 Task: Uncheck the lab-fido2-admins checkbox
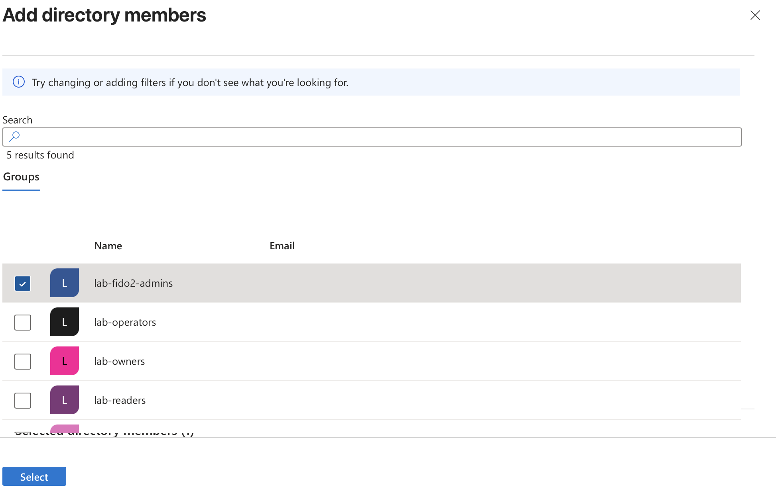[x=23, y=284]
